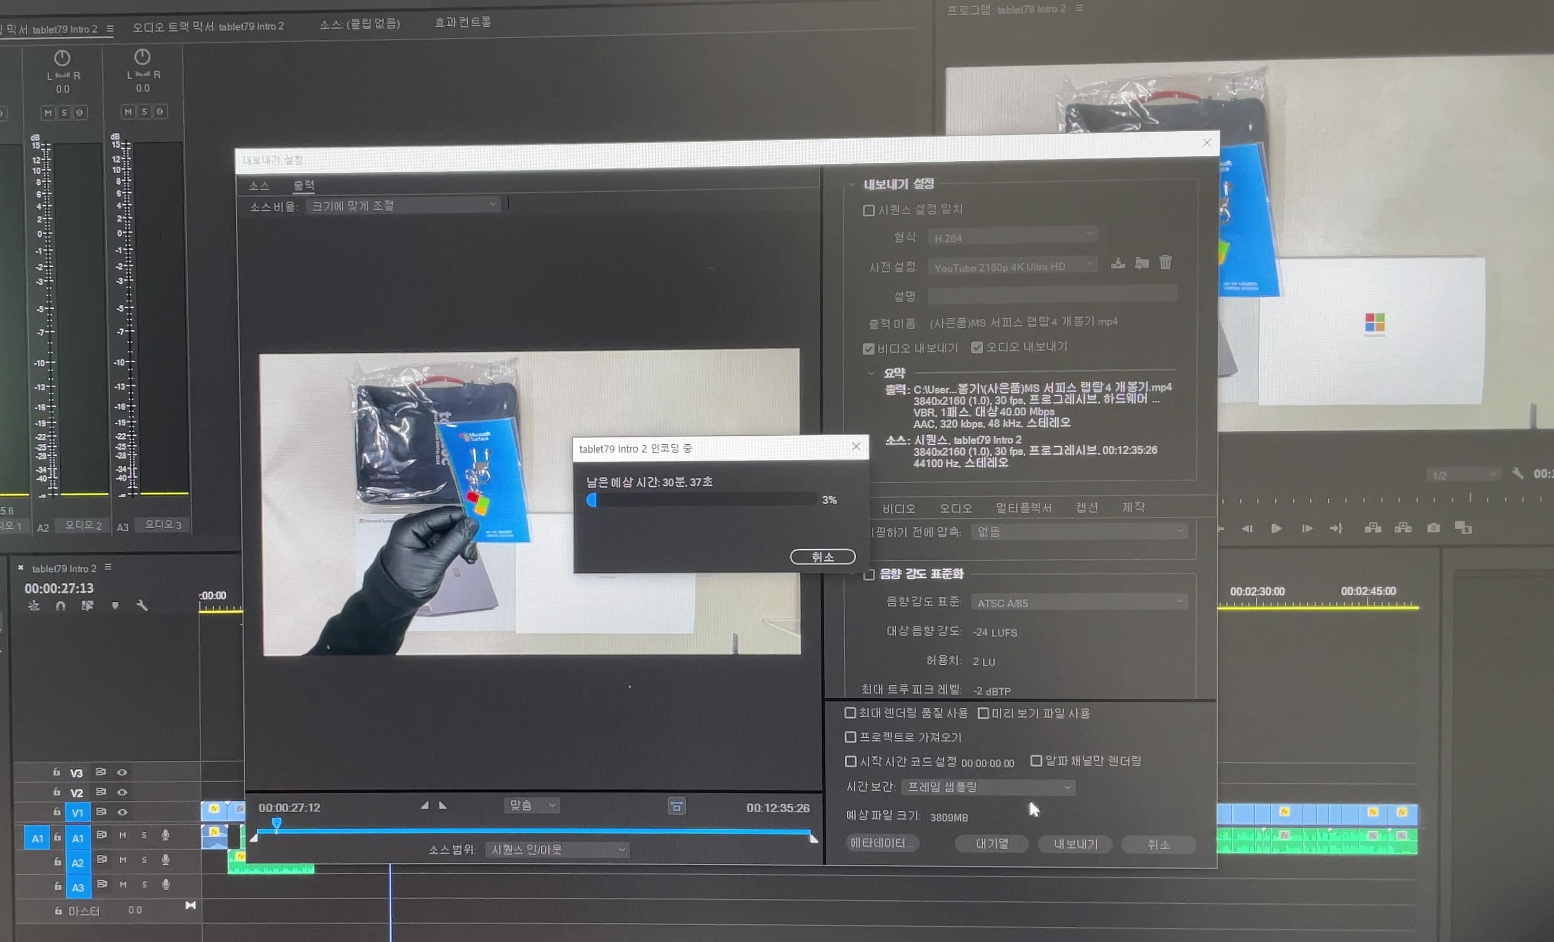The height and width of the screenshot is (942, 1554).
Task: Click the import preset folder icon
Action: pyautogui.click(x=1141, y=263)
